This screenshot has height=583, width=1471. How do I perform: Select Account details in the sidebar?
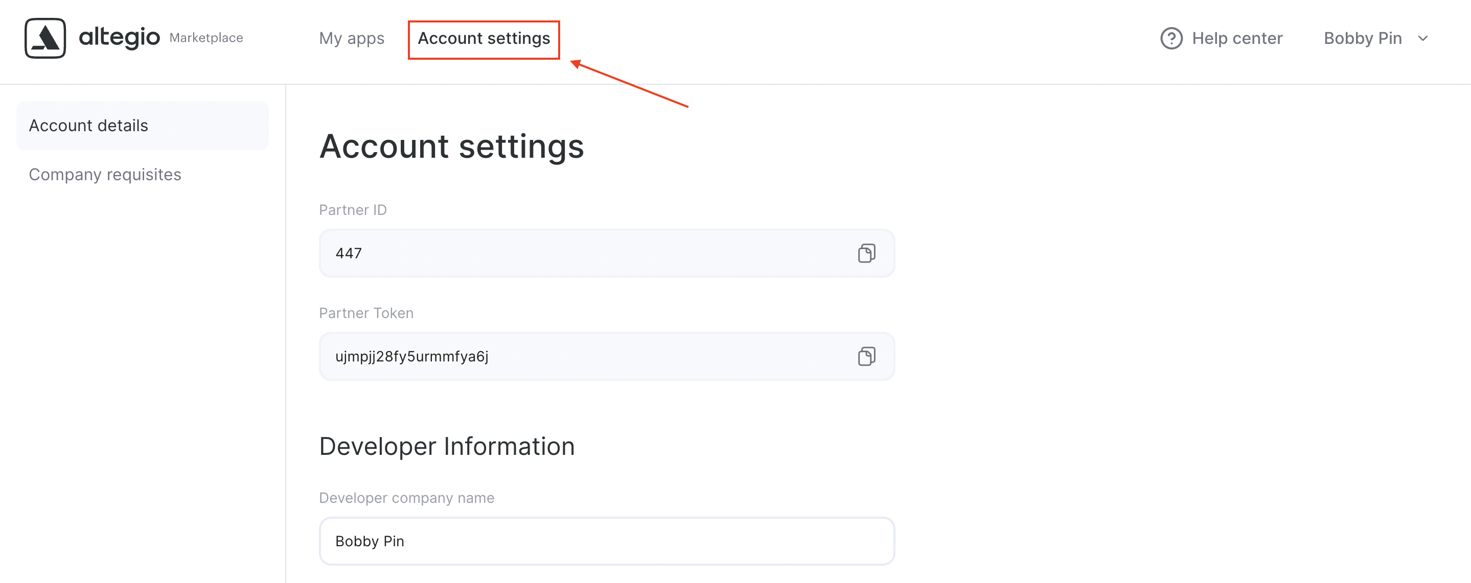coord(88,126)
